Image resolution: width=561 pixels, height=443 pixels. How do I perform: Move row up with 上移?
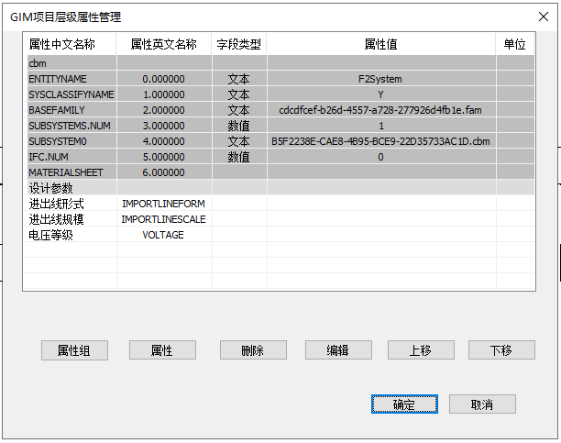tap(421, 349)
